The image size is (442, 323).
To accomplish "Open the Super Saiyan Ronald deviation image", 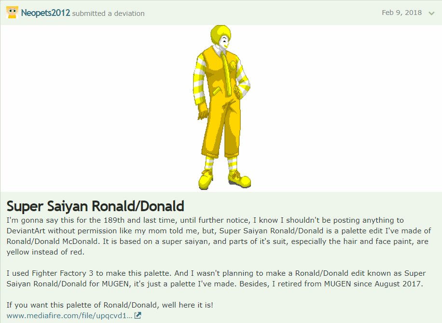I will (x=221, y=108).
